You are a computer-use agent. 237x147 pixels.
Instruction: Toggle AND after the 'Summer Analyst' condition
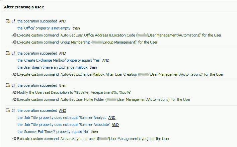coord(112,118)
